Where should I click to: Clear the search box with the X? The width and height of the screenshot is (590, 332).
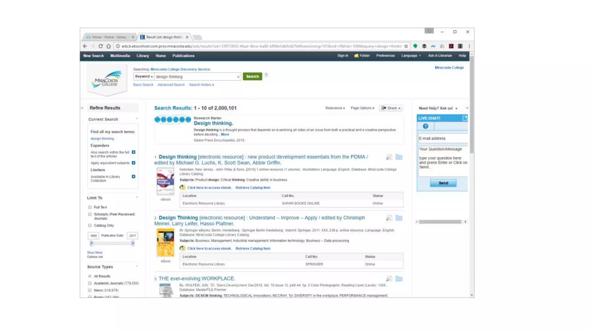(238, 77)
